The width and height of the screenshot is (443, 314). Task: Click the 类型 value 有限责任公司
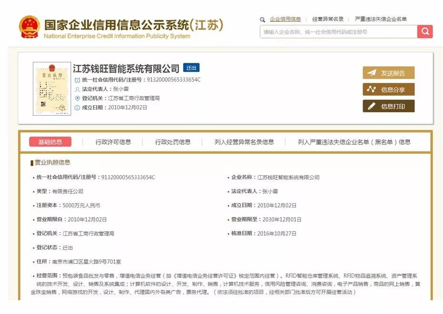[68, 192]
